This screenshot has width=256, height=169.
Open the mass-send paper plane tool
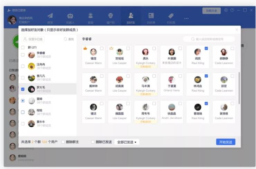click(x=50, y=16)
